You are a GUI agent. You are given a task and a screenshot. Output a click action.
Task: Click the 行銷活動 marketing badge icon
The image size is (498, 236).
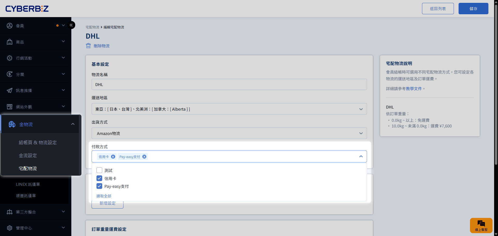[x=10, y=58]
